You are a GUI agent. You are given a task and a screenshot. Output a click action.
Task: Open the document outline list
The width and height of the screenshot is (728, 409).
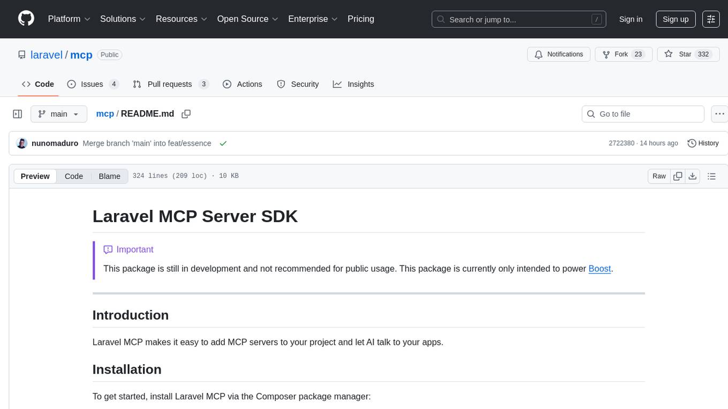[x=711, y=176]
